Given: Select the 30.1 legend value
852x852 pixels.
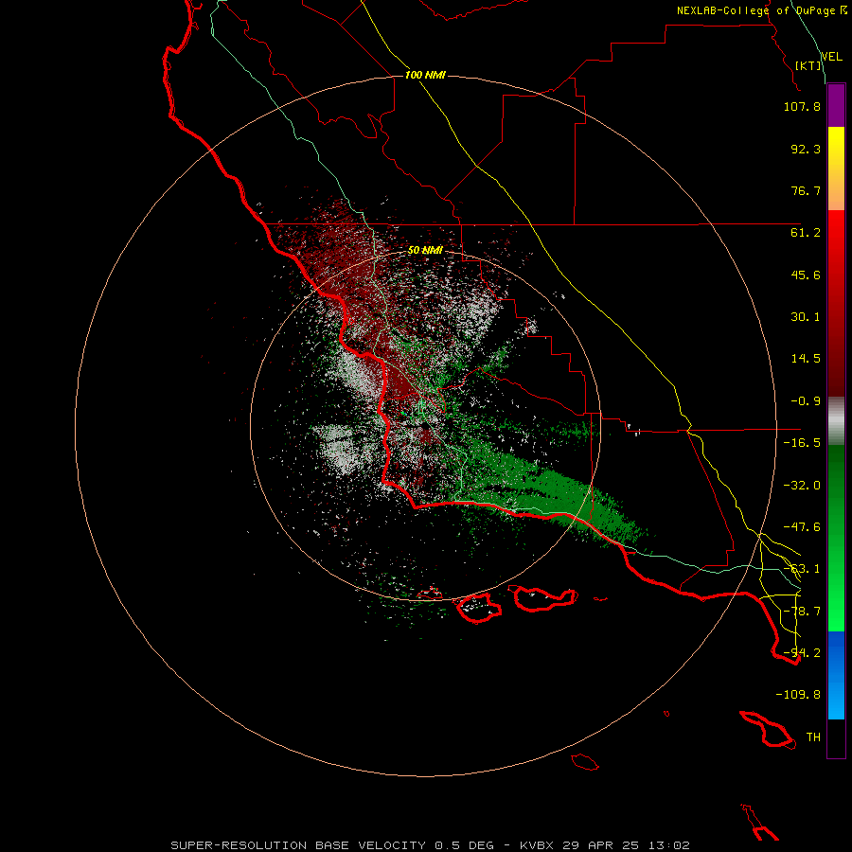Looking at the screenshot, I should point(806,317).
